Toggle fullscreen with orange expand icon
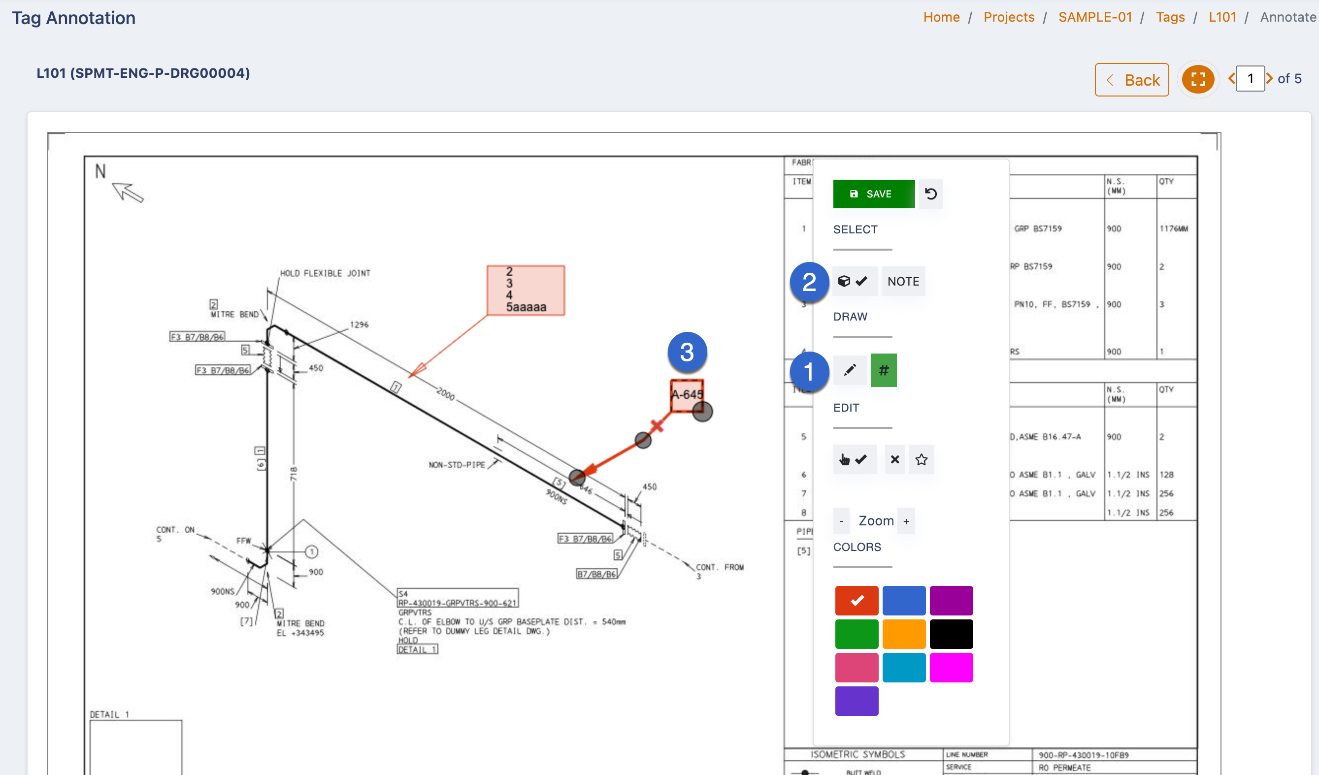 [1197, 79]
